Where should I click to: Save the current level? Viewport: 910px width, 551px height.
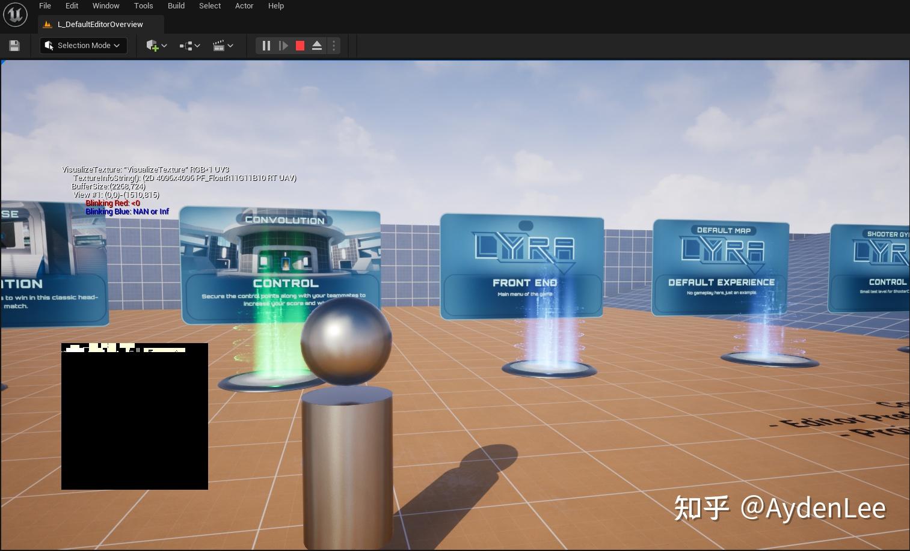pos(14,45)
